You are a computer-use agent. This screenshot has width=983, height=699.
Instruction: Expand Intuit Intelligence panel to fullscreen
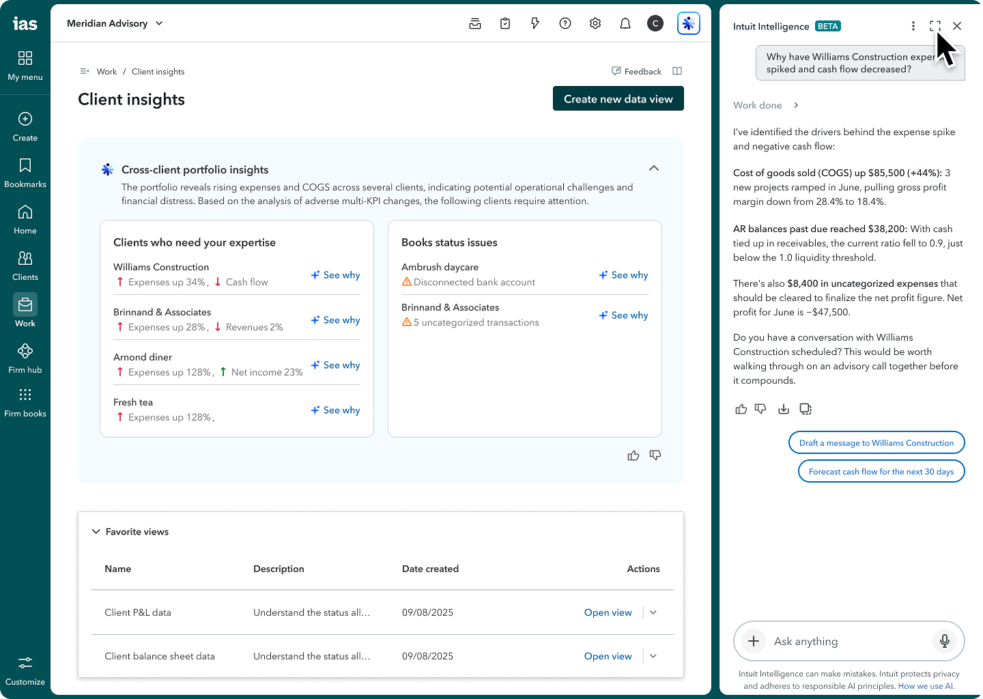(x=935, y=26)
